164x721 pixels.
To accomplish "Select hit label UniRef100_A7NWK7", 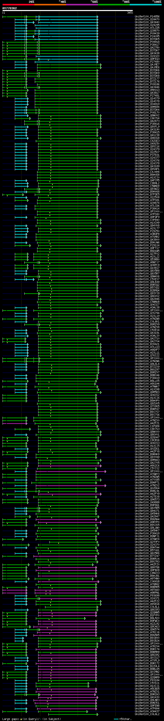I will [x=147, y=386].
